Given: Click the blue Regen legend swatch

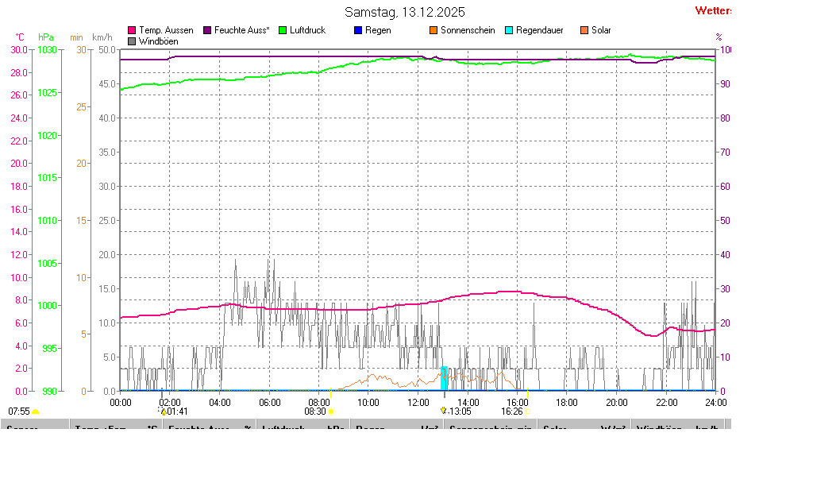Looking at the screenshot, I should (x=357, y=30).
